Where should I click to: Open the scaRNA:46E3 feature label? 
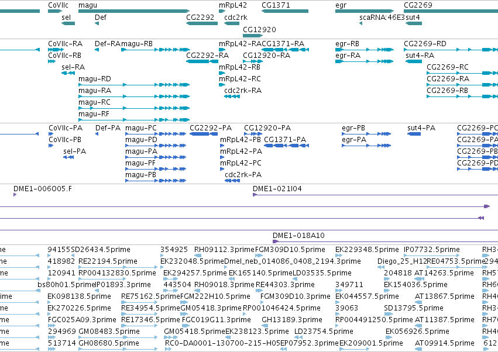382,18
